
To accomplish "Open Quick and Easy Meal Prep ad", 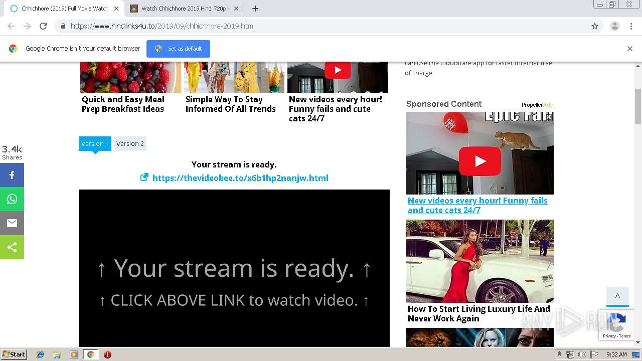I will tap(123, 104).
